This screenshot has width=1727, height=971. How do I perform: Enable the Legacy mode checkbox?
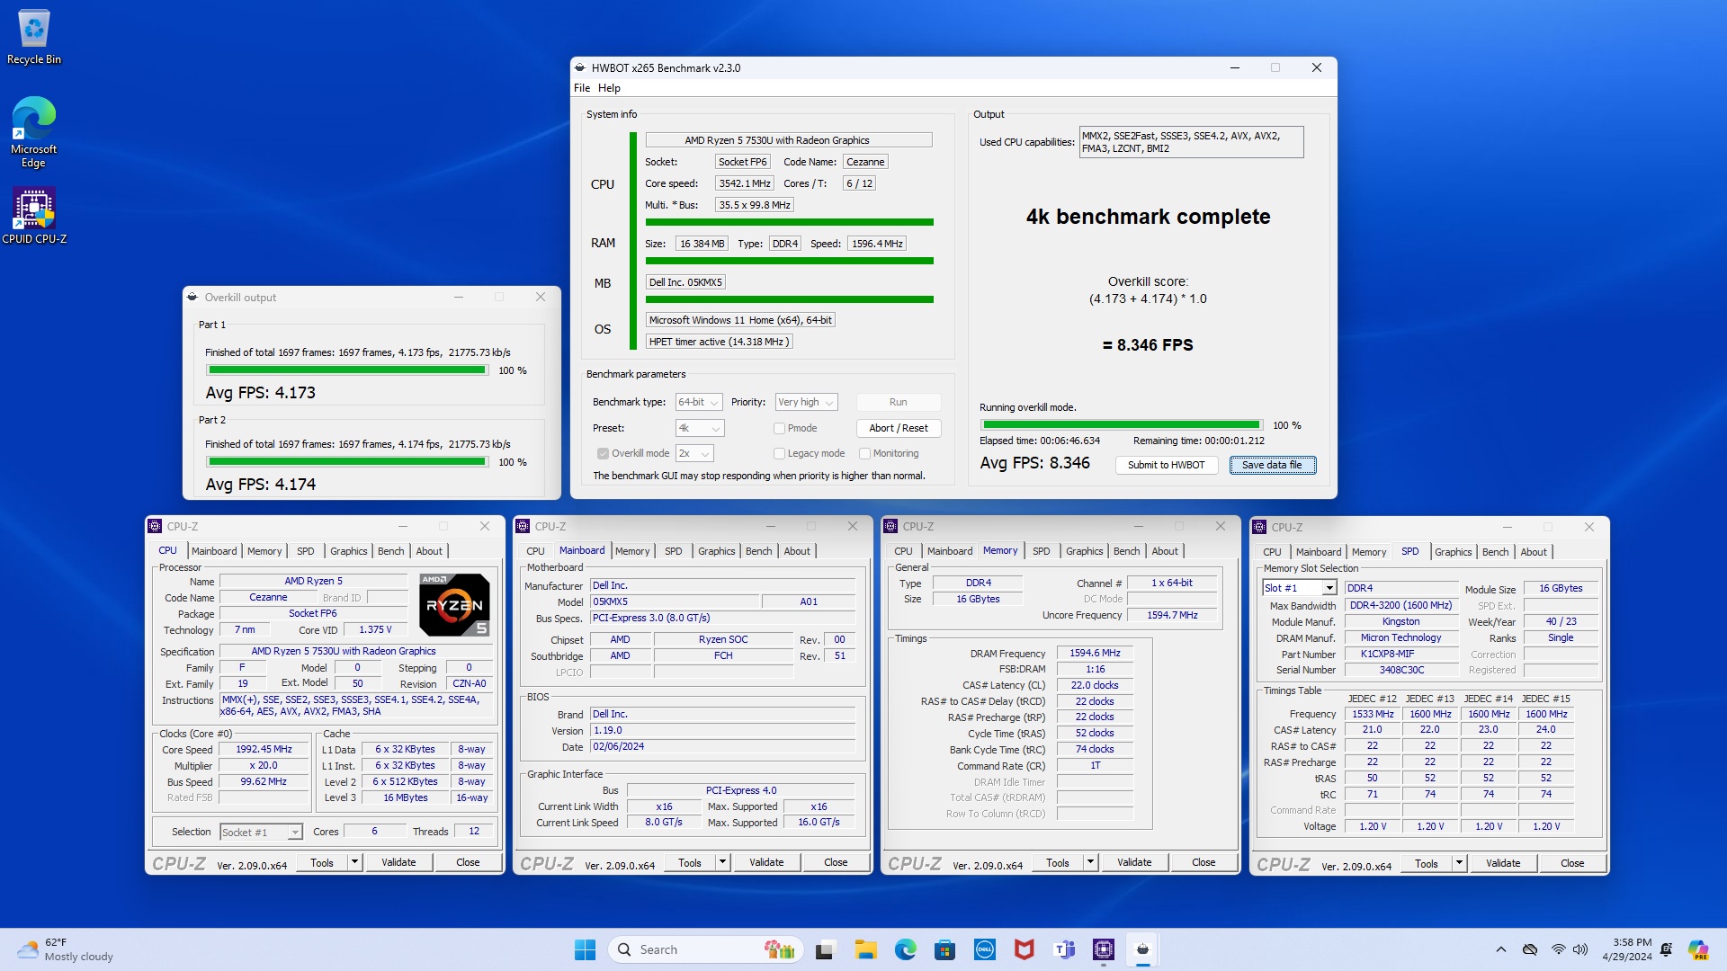pos(779,453)
